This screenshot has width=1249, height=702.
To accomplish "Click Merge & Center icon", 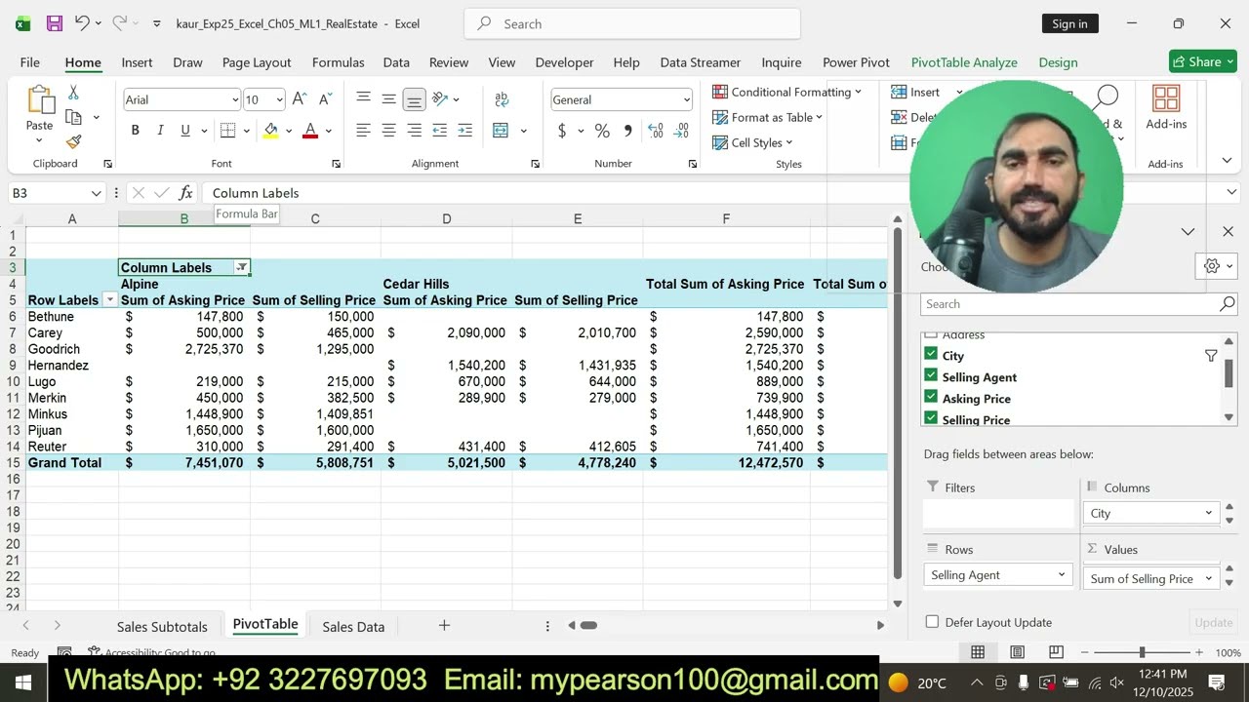I will click(x=501, y=131).
